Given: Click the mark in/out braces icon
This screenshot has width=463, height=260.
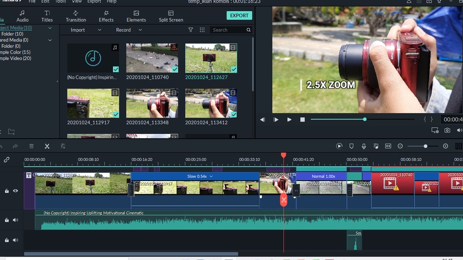Looking at the screenshot, I should point(428,119).
